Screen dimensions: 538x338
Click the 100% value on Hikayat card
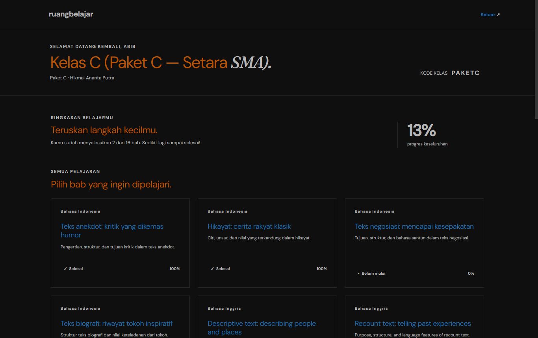[322, 269]
